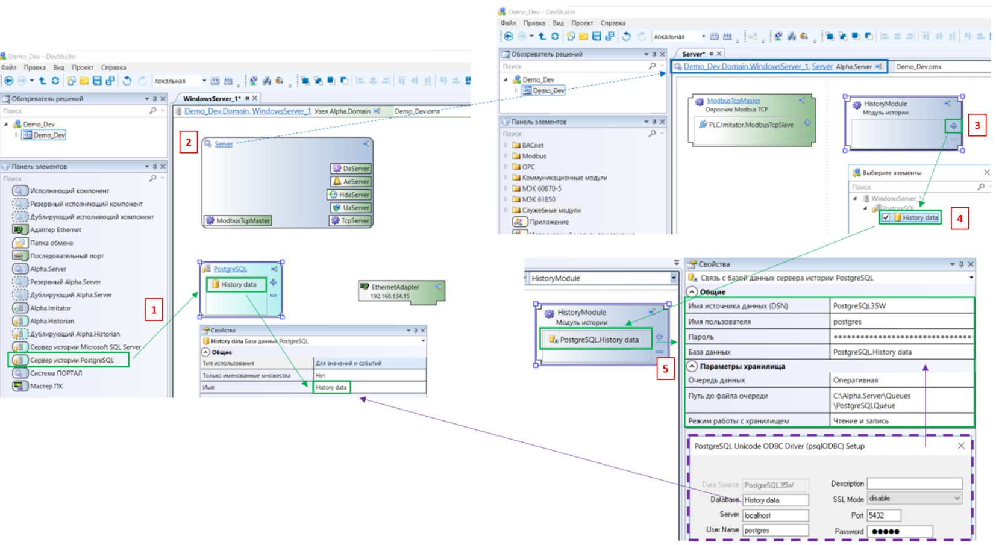The width and height of the screenshot is (996, 545).
Task: Expand the МЭК 61850 folder
Action: click(506, 199)
